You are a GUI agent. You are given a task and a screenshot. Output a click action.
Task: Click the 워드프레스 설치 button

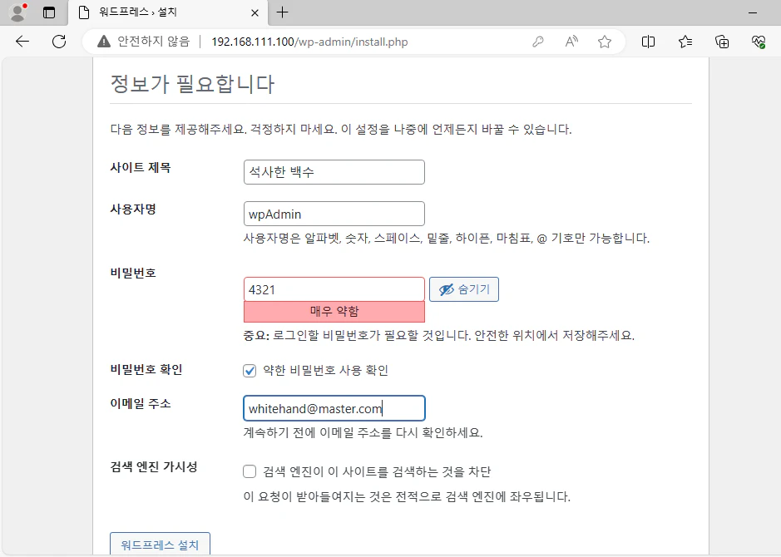pos(160,544)
